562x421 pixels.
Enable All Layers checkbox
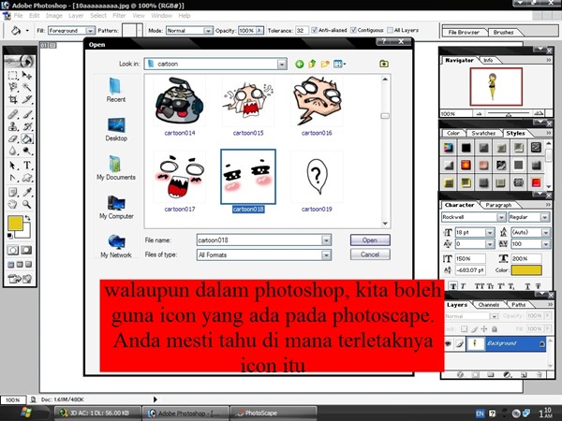[x=390, y=31]
